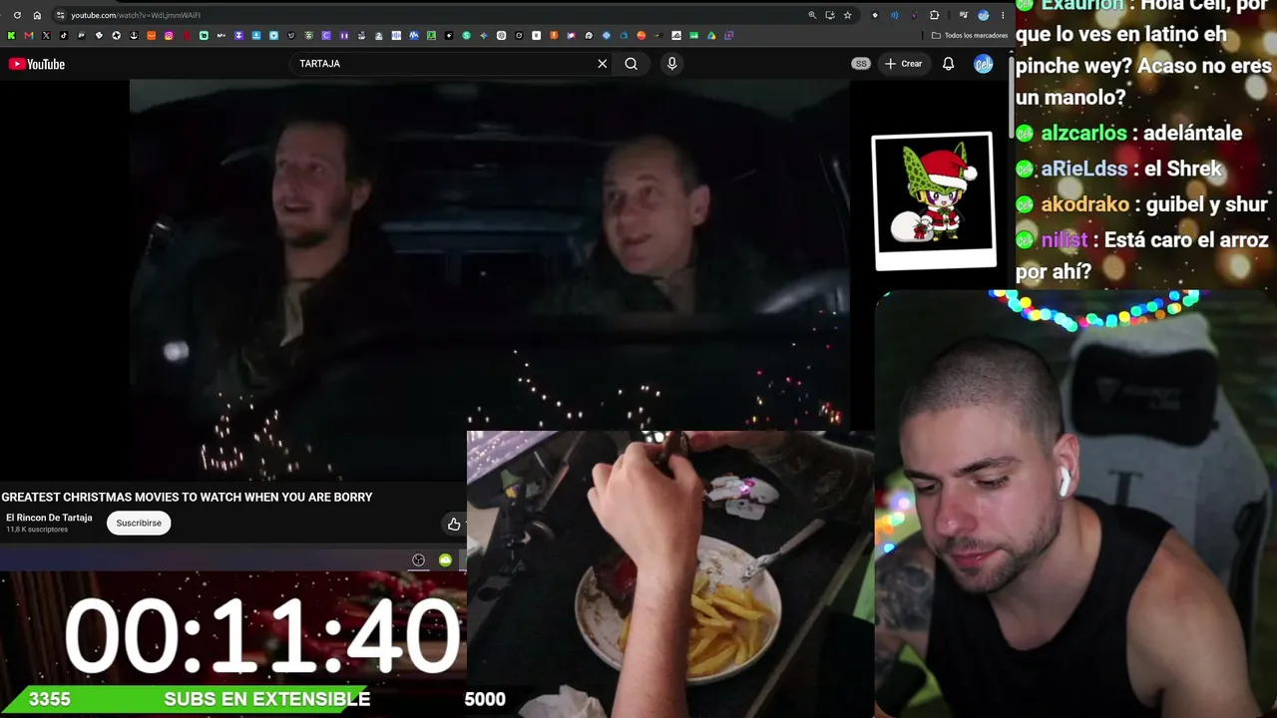Click the 3355 sub count
The image size is (1277, 718).
(50, 699)
